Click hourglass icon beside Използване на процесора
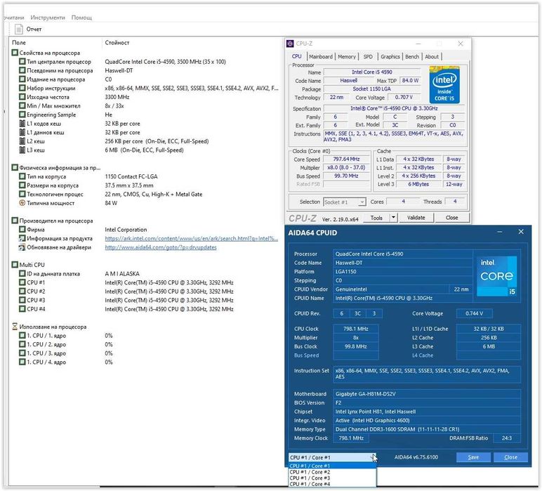Viewport: 542px width, 491px height. (x=15, y=327)
